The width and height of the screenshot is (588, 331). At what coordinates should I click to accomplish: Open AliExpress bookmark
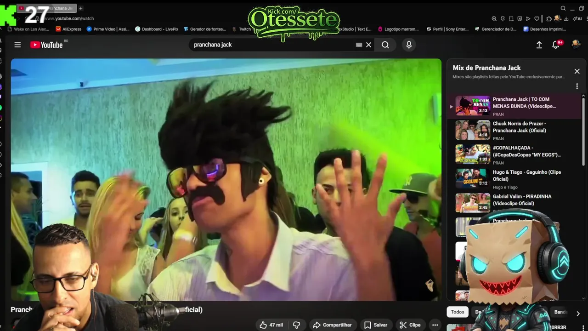(x=68, y=29)
